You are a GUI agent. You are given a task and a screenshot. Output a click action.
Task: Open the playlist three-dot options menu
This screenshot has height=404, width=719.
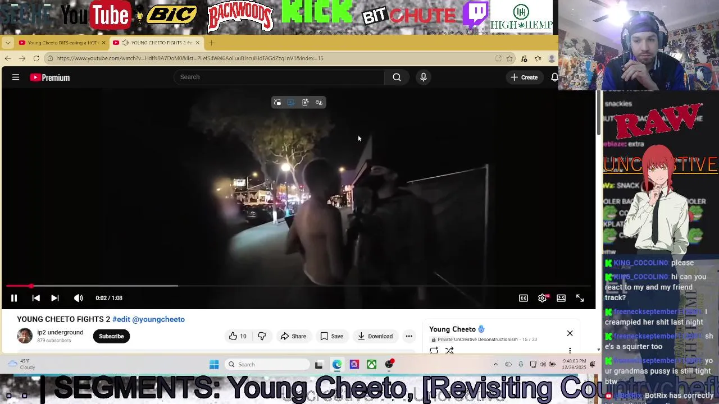point(570,351)
